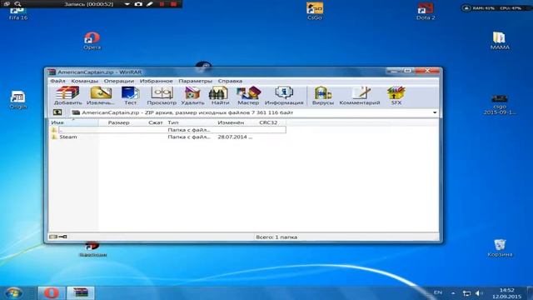Go up one level with folder-up icon

[x=57, y=112]
